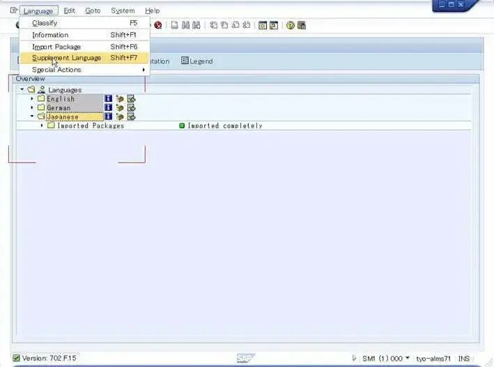Expand the German language node
The height and width of the screenshot is (367, 494).
point(32,107)
